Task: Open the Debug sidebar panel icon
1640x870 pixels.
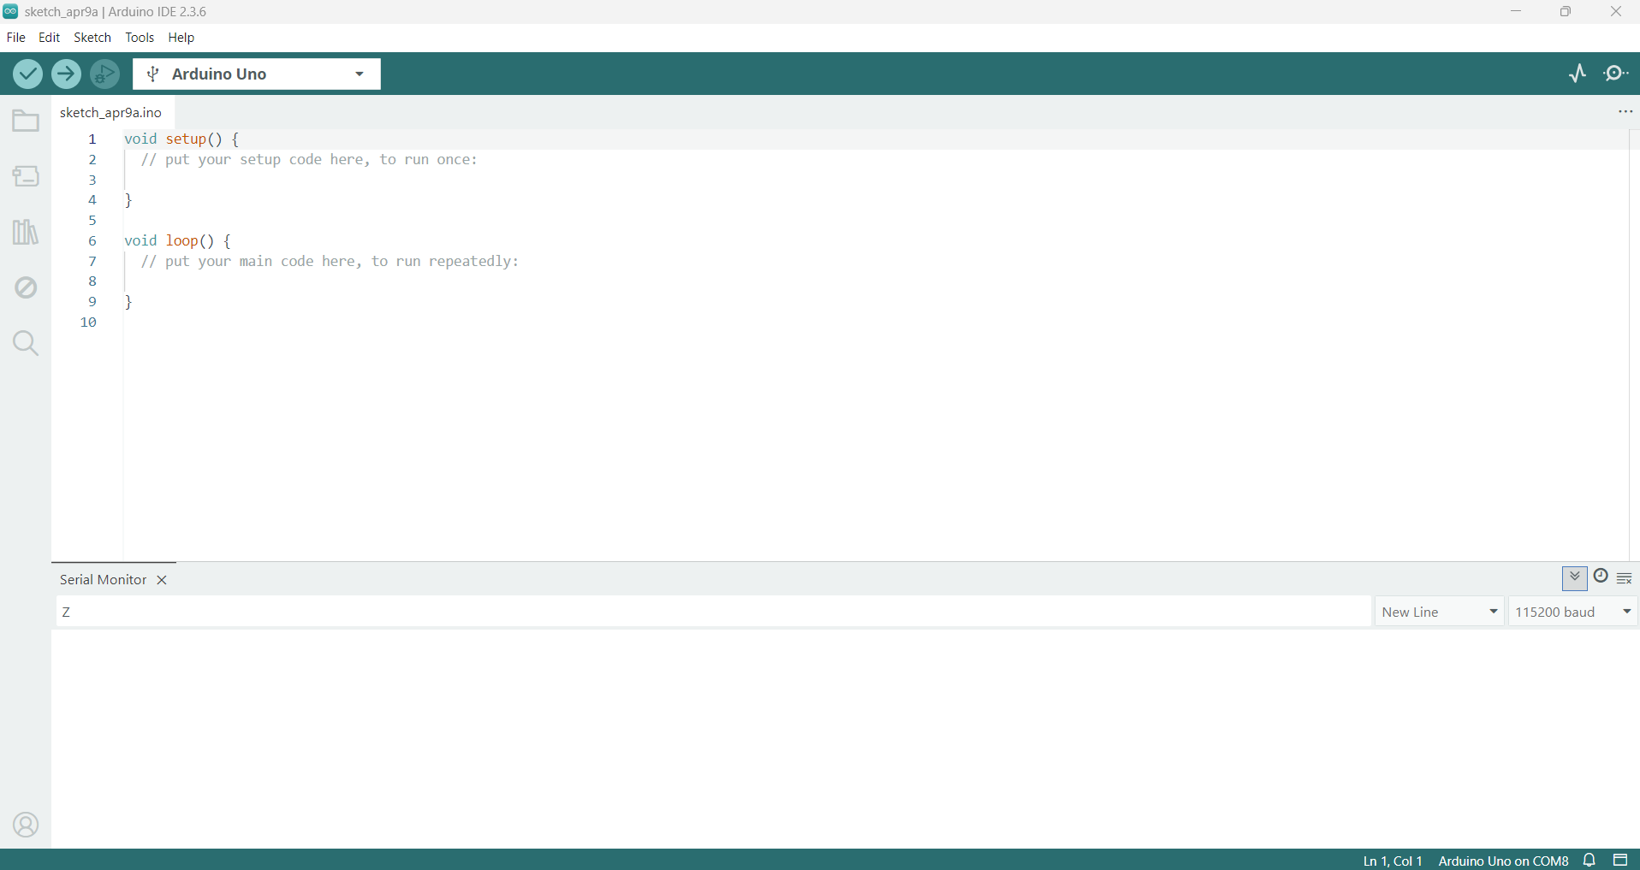Action: (26, 287)
